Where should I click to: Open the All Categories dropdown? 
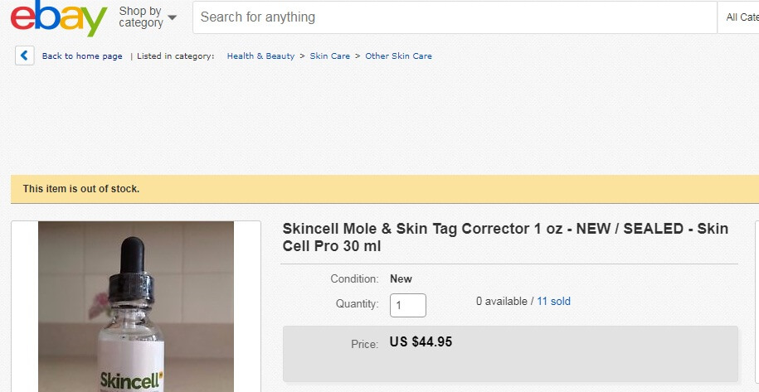click(741, 17)
